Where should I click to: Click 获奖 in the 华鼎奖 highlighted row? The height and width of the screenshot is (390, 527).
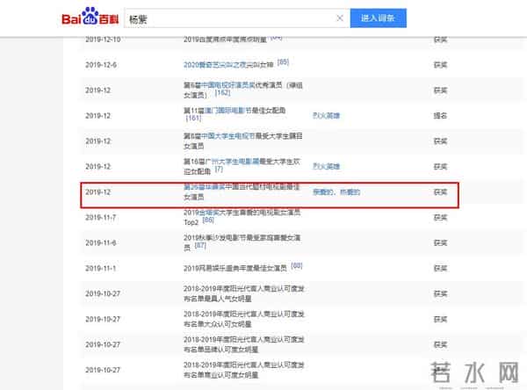[x=440, y=192]
